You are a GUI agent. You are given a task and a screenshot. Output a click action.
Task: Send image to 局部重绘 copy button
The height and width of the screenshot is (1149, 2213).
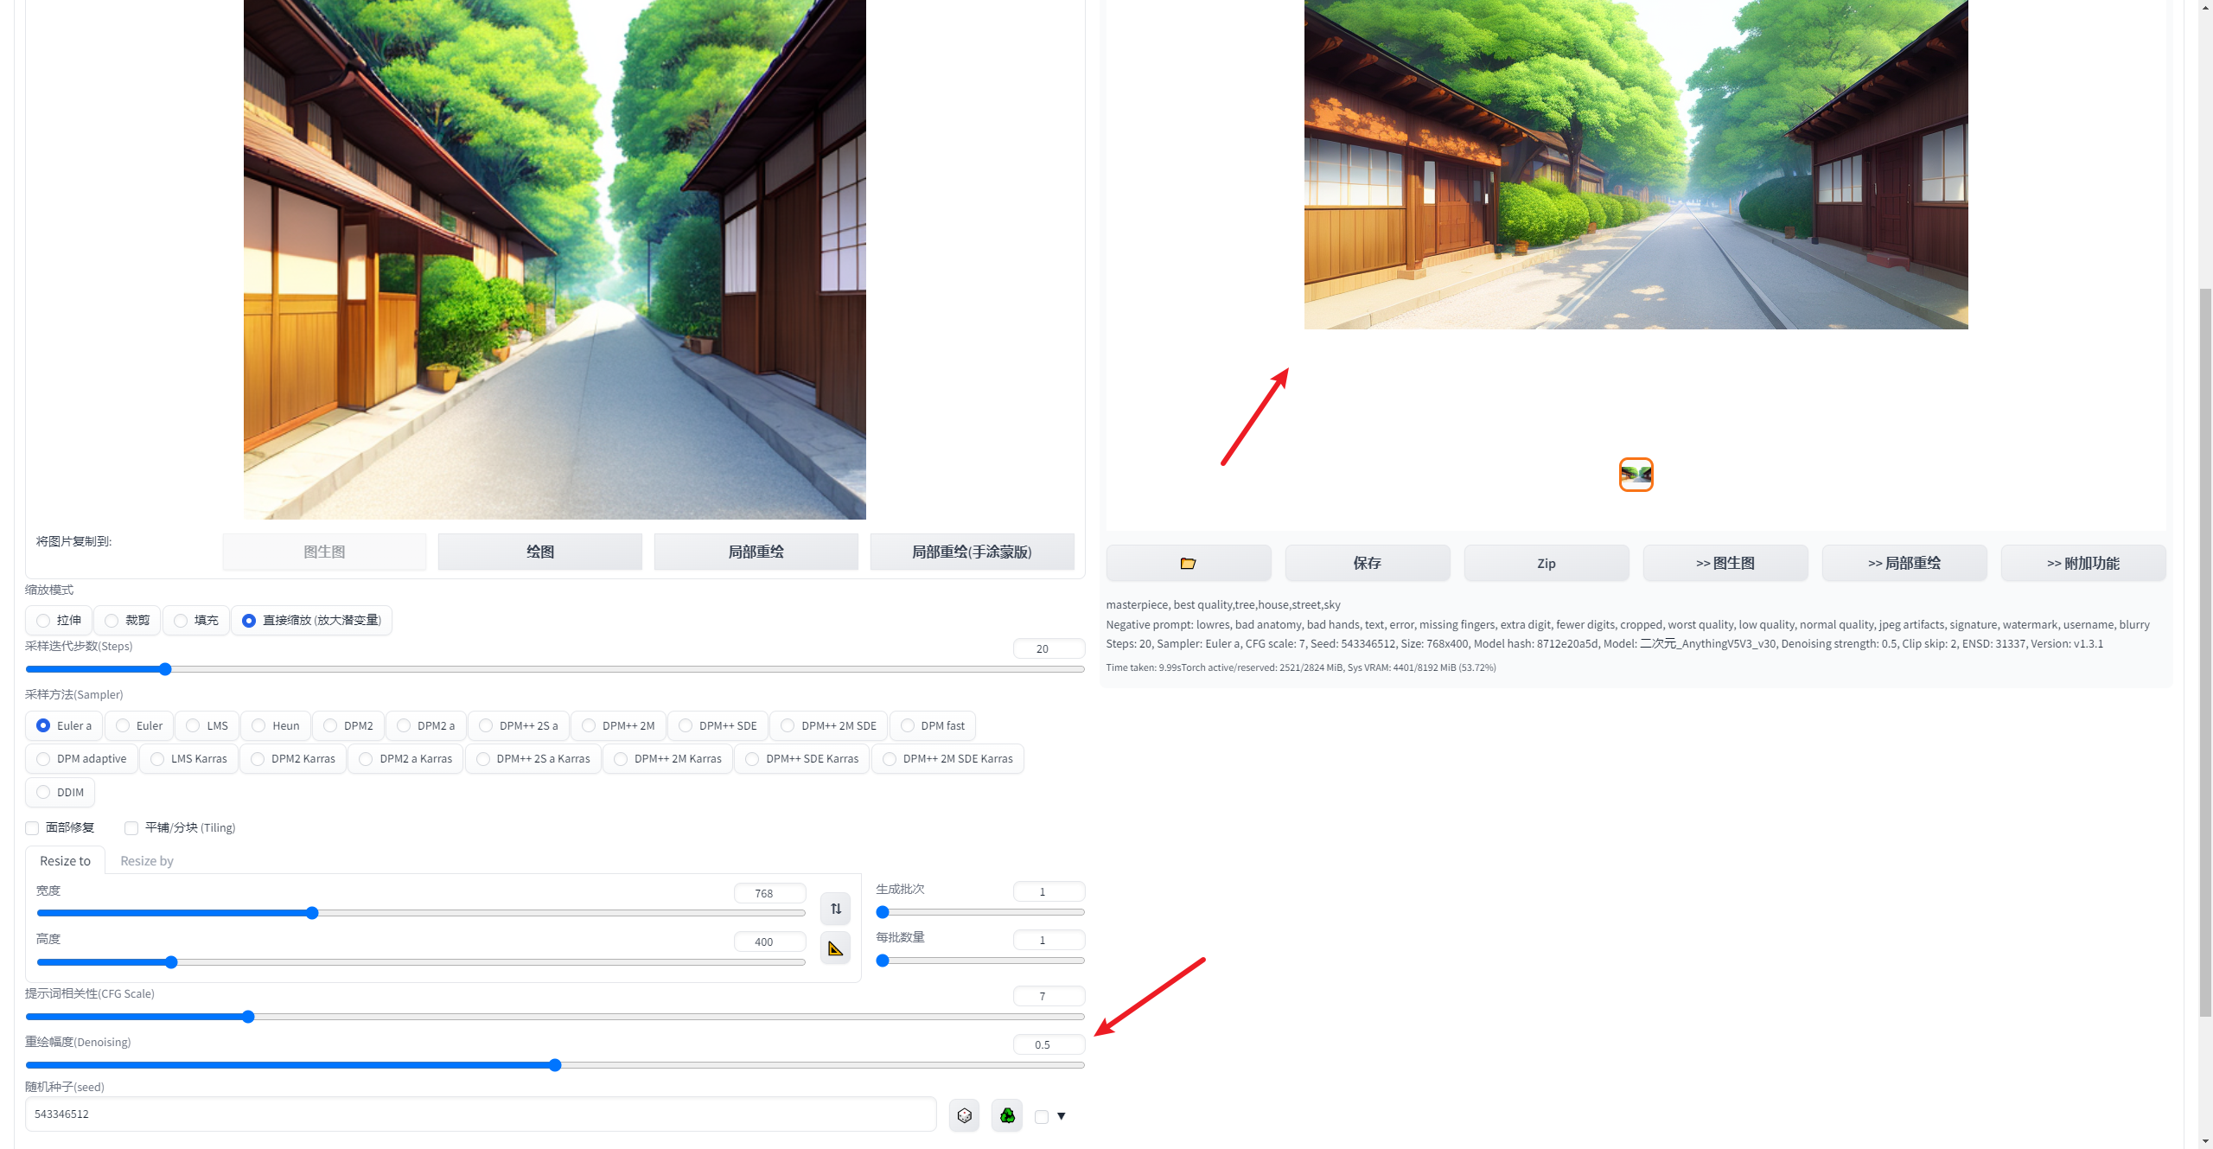tap(756, 552)
